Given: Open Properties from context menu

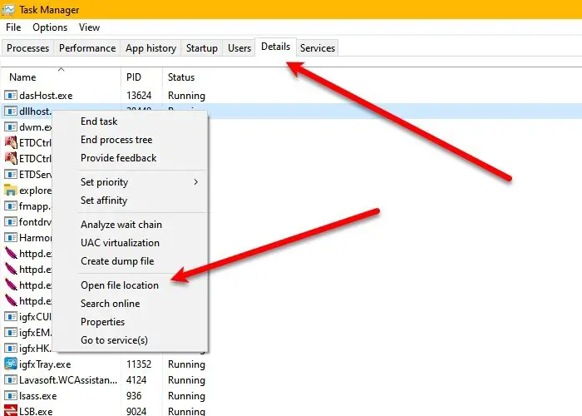Looking at the screenshot, I should [x=102, y=322].
